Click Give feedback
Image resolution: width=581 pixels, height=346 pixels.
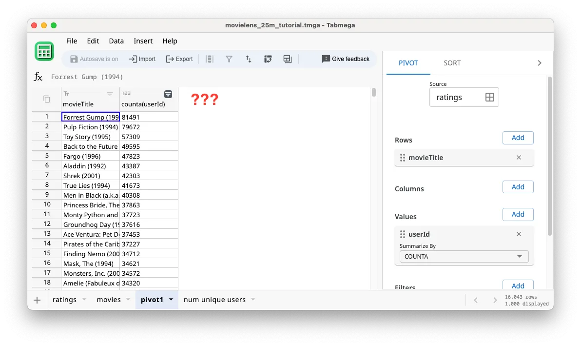[x=346, y=59]
